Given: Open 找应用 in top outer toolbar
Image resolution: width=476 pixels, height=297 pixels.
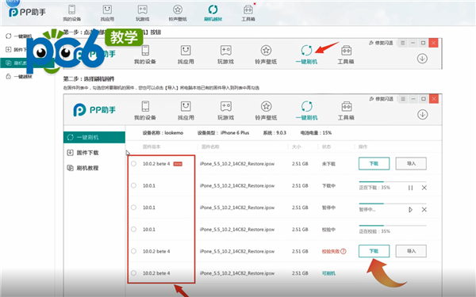Looking at the screenshot, I should pyautogui.click(x=107, y=13).
